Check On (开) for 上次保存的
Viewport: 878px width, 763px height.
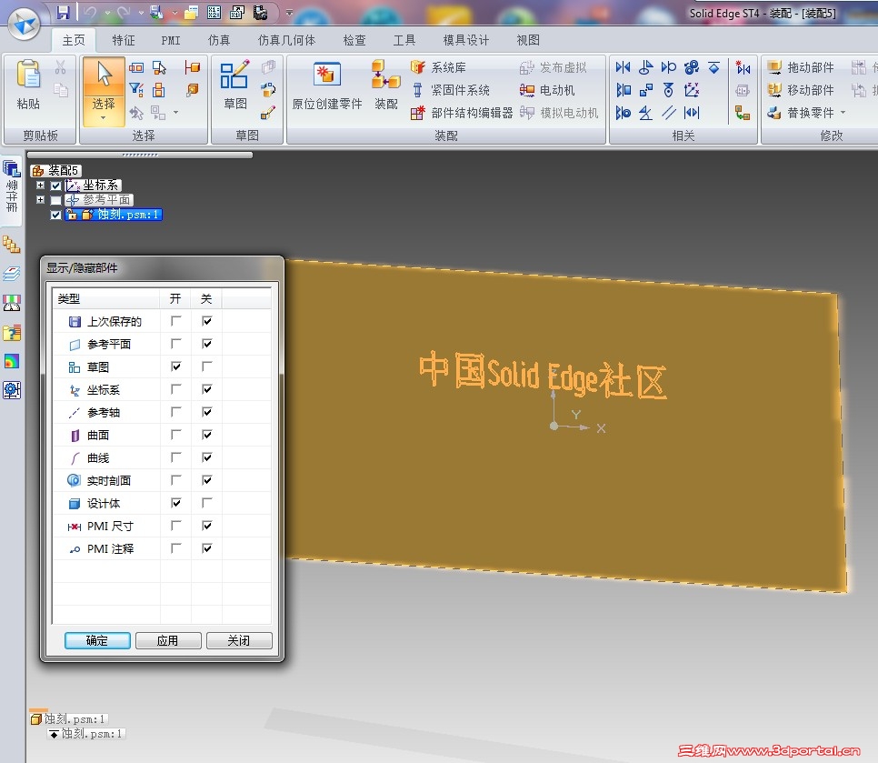click(x=175, y=320)
